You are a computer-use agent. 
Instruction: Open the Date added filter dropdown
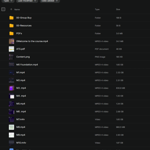[50, 1]
